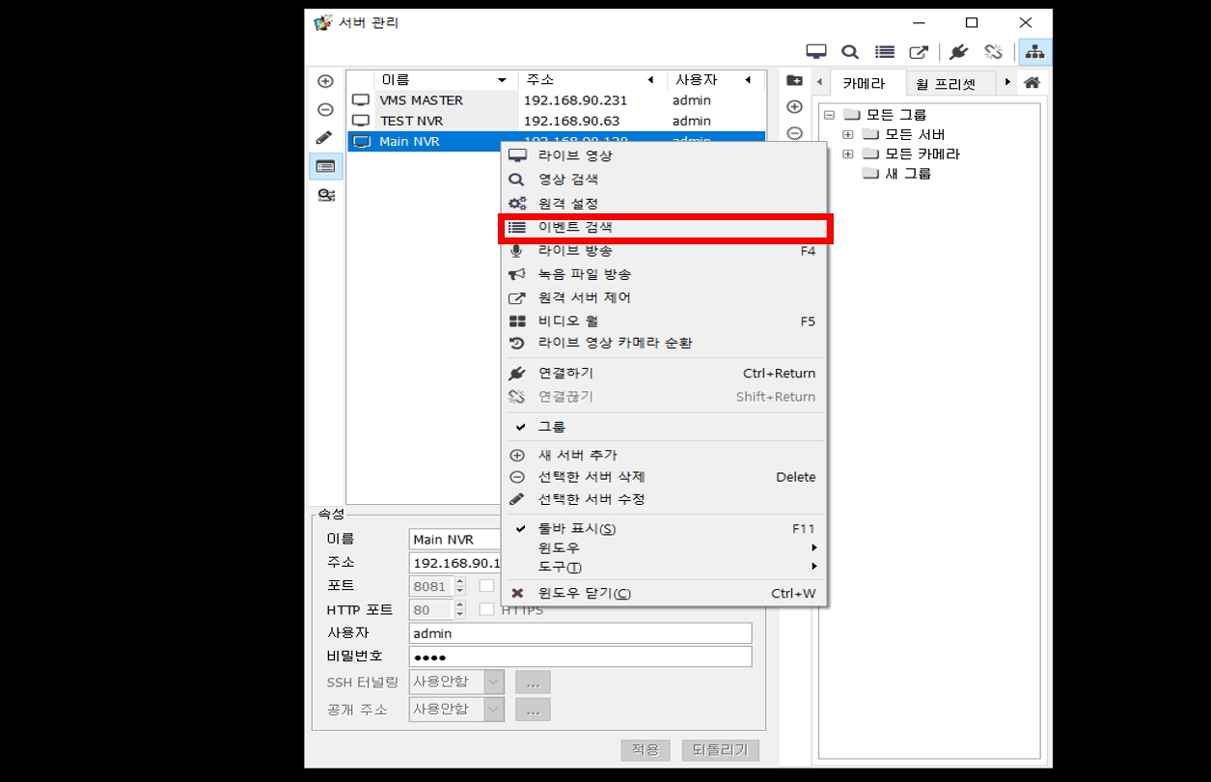Click the 되돌리기 button

720,750
